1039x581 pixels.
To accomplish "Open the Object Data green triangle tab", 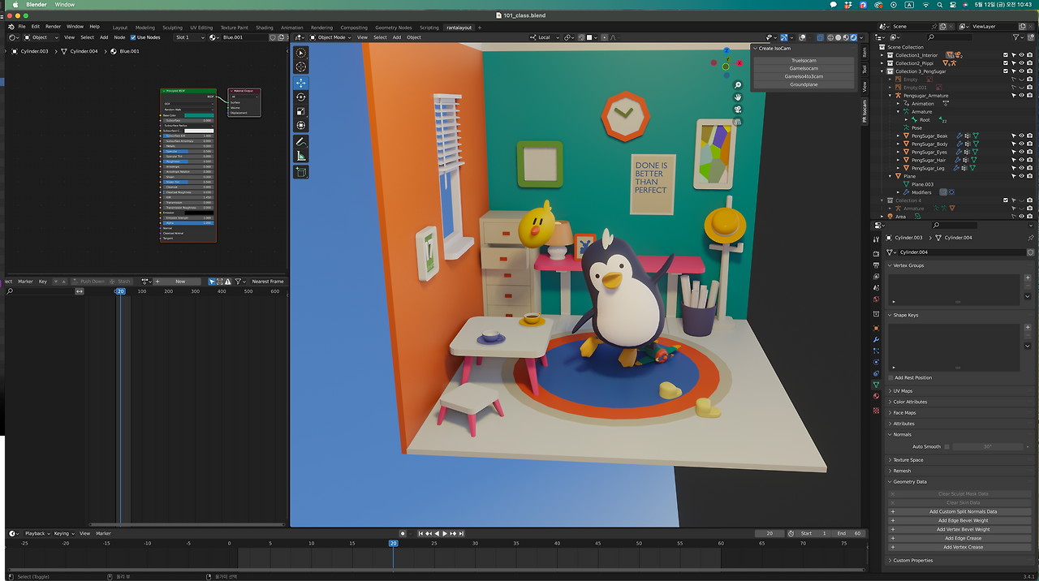I will pyautogui.click(x=876, y=385).
